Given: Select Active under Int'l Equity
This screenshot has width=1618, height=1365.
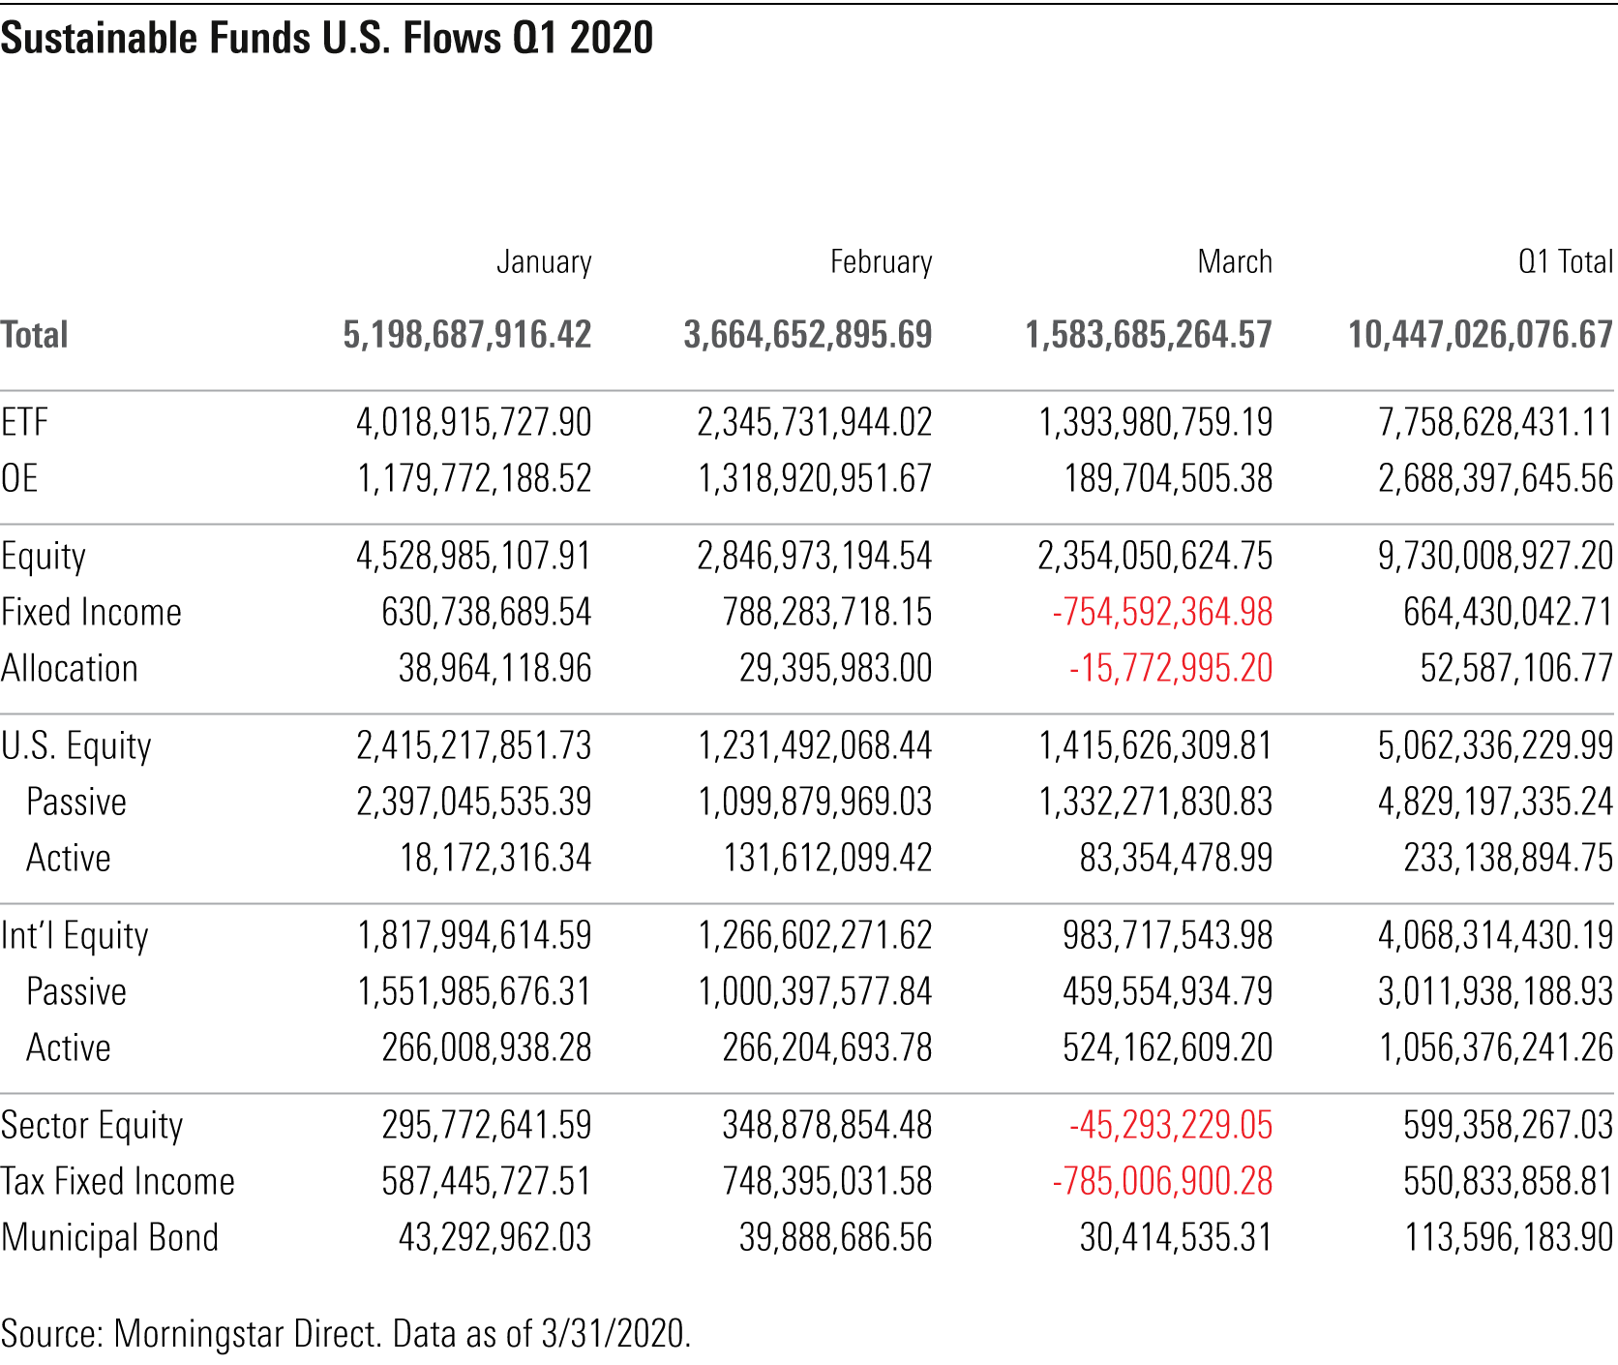Looking at the screenshot, I should pos(69,1047).
